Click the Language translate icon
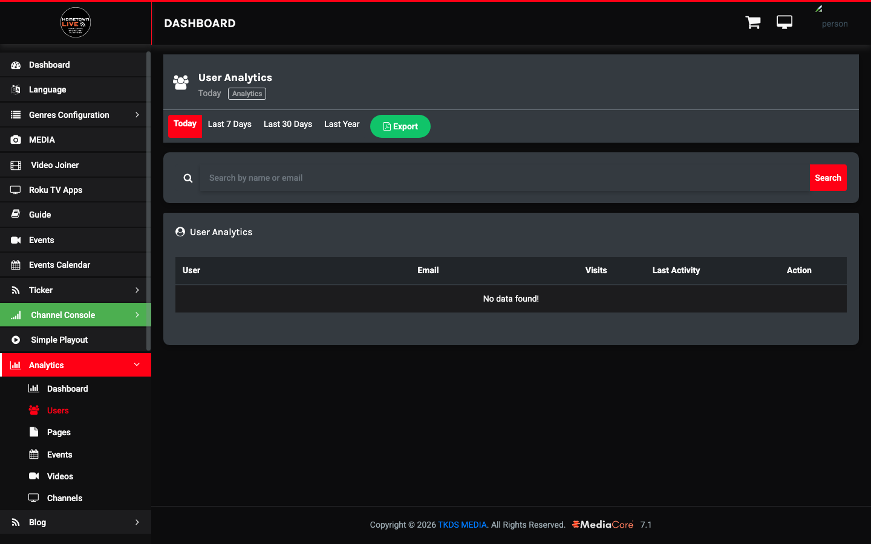Screen dimensions: 871x544 [16, 90]
